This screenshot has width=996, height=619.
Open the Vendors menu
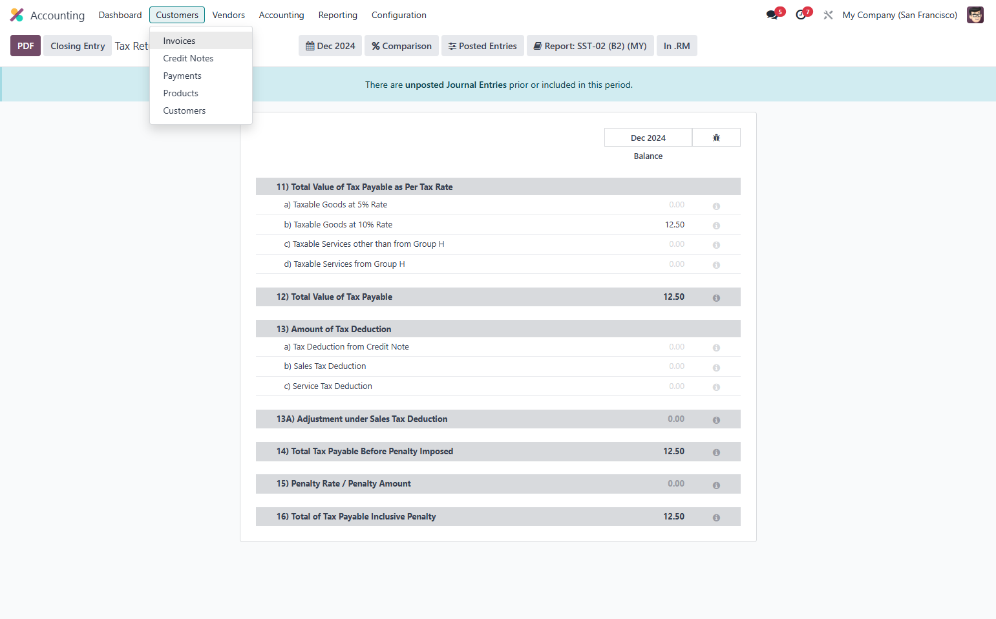click(x=229, y=15)
